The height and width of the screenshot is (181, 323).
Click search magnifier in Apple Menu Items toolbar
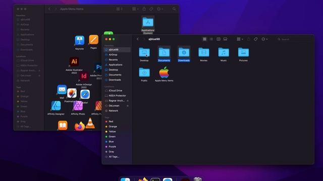pyautogui.click(x=174, y=9)
